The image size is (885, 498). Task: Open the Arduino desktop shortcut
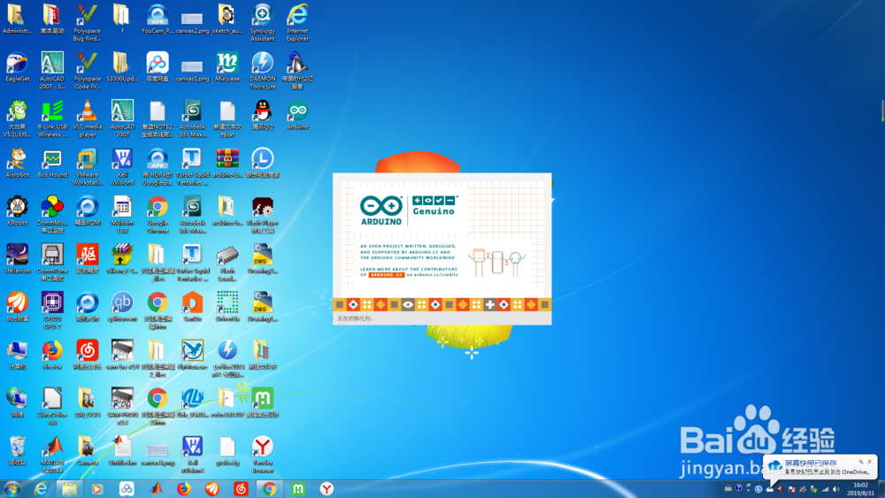tap(297, 116)
